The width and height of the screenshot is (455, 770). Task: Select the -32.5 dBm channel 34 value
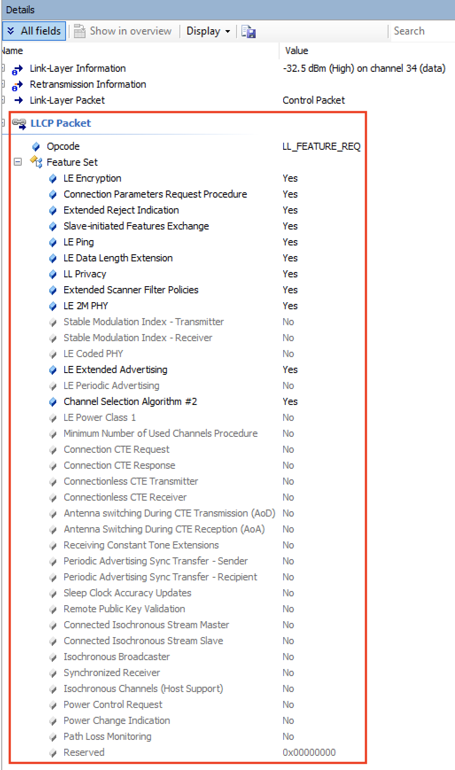point(364,68)
